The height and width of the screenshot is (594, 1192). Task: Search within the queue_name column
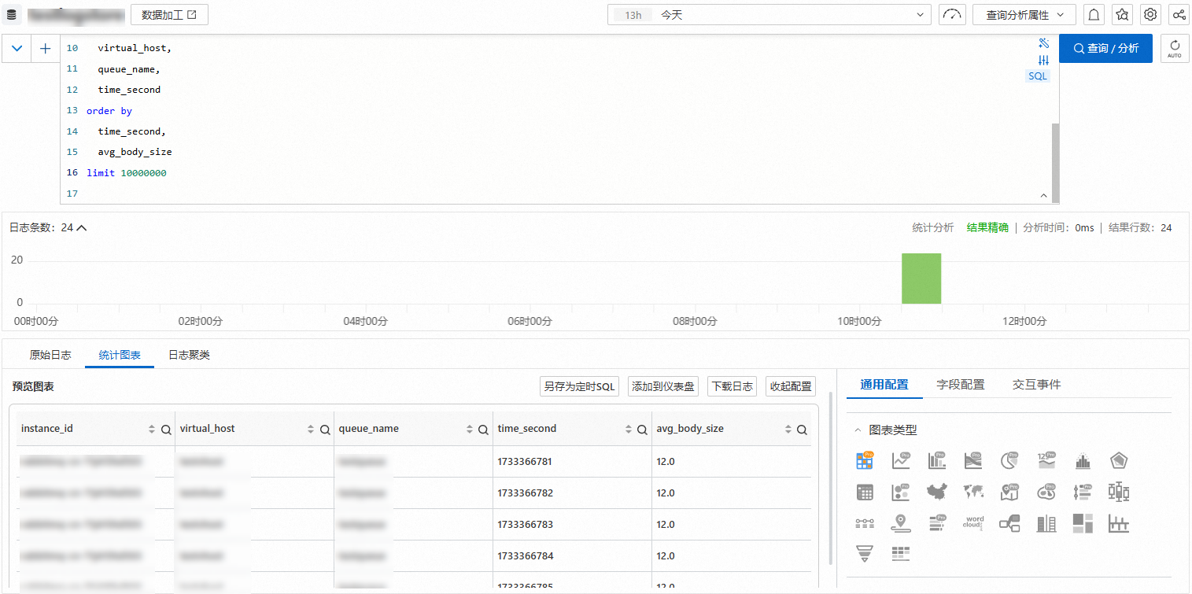point(484,430)
